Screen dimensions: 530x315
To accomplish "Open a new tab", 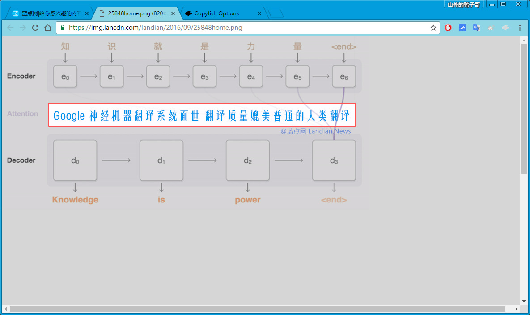I will click(x=276, y=13).
